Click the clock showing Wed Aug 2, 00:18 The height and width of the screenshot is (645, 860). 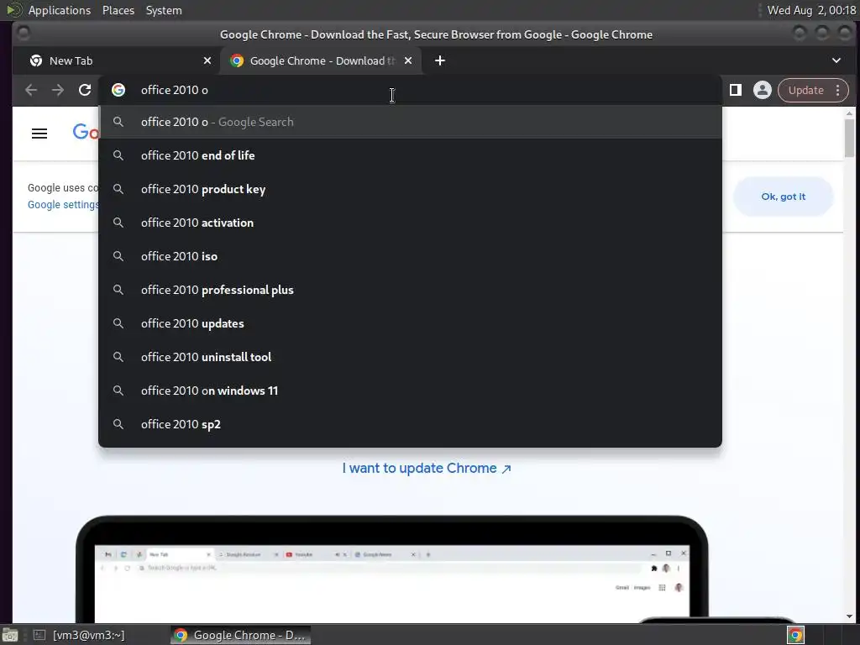[x=810, y=10]
